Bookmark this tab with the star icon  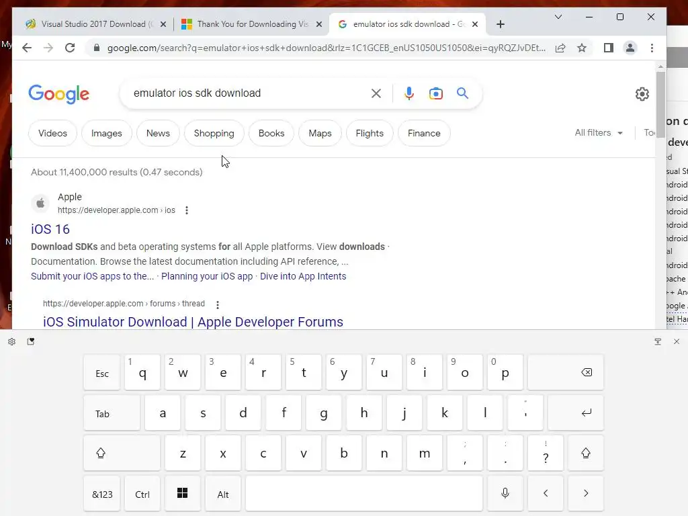(582, 48)
